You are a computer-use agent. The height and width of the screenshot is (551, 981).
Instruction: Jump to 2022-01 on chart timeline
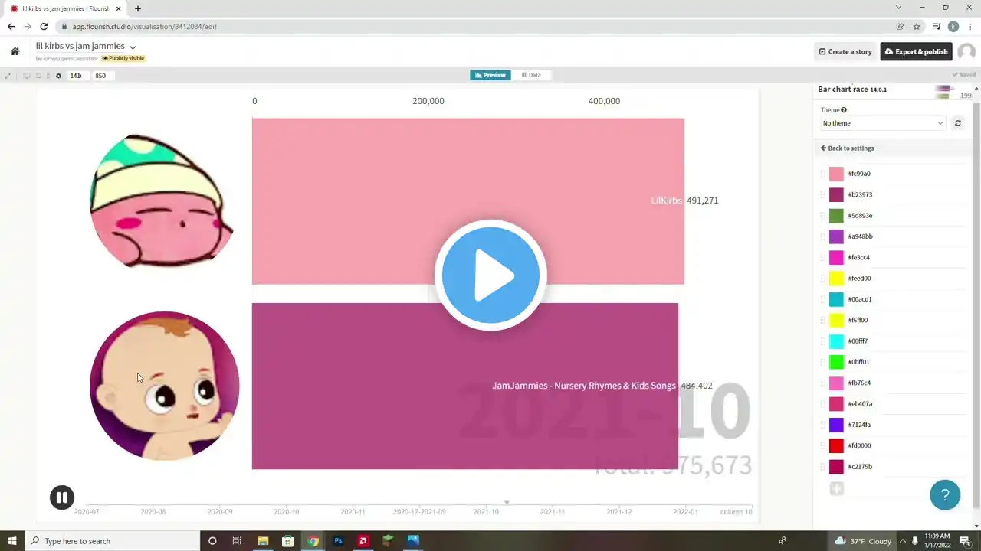pos(685,511)
